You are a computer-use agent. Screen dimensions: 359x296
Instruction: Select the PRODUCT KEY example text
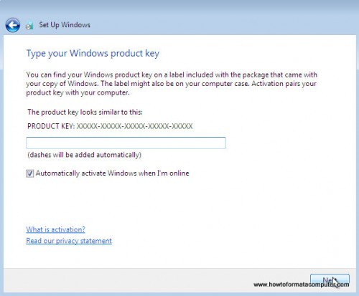coord(110,126)
